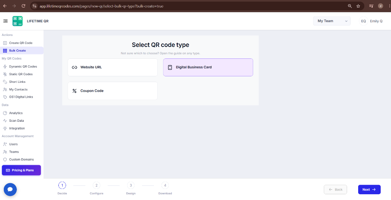Click the Back button

point(335,190)
